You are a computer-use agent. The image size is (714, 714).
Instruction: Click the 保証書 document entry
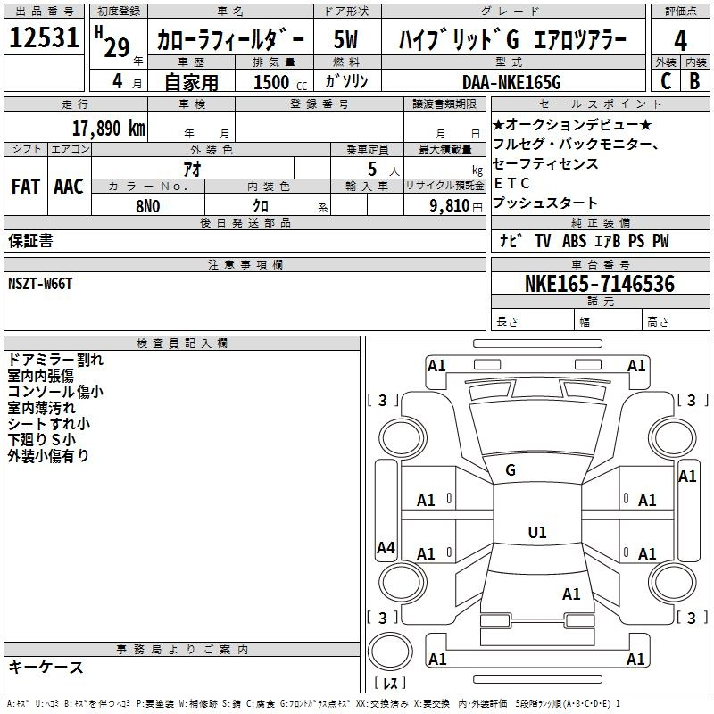[x=30, y=240]
